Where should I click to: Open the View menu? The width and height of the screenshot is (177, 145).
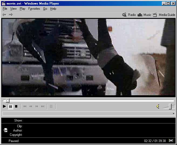13,9
